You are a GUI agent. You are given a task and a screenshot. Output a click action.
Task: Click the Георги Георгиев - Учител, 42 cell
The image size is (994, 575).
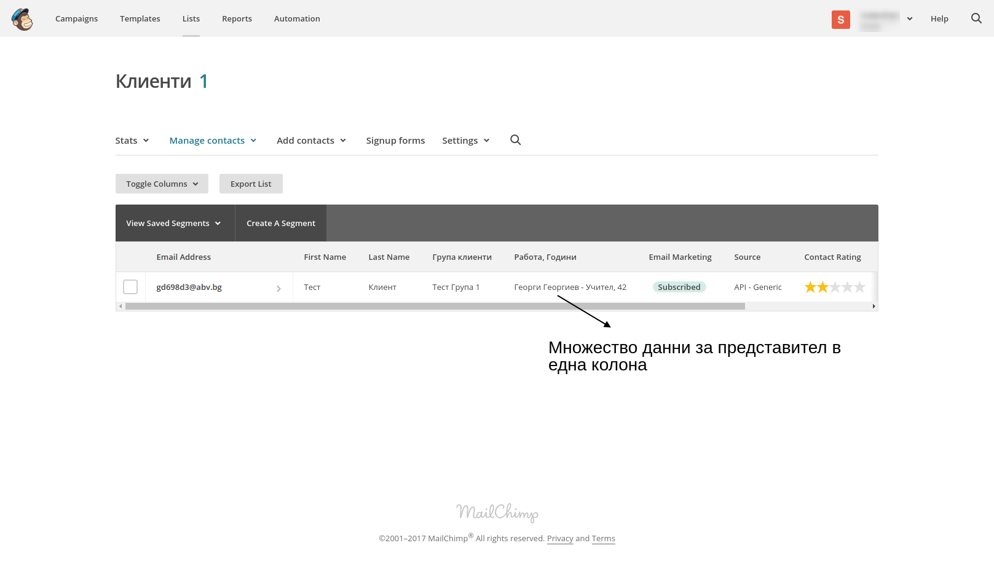coord(570,287)
